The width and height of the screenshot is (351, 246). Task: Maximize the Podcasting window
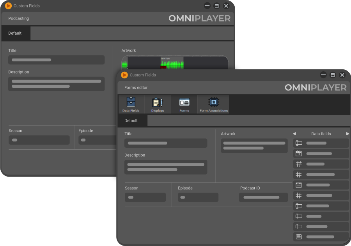click(x=217, y=6)
